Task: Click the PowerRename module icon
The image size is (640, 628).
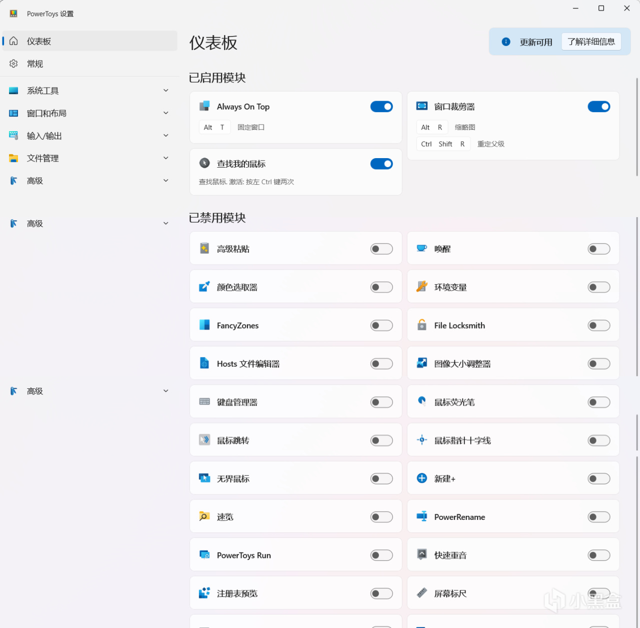Action: coord(422,516)
